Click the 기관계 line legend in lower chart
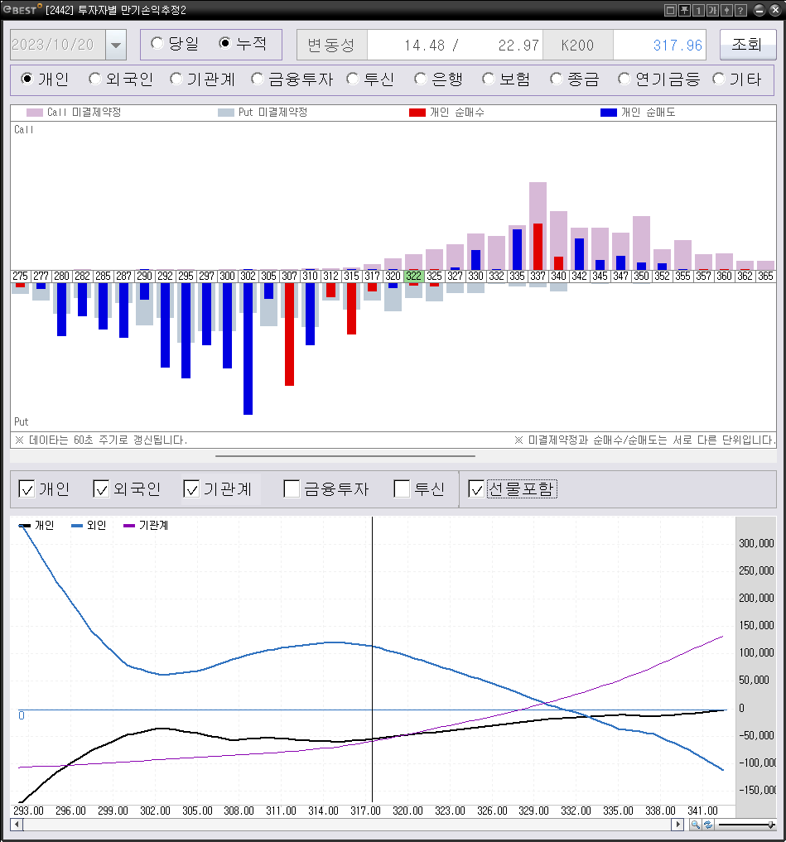This screenshot has height=842, width=786. [x=146, y=525]
